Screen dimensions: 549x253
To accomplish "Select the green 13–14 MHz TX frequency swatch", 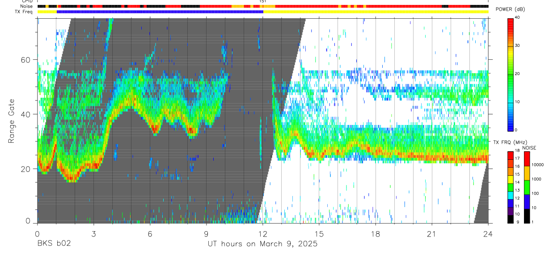I will (x=510, y=187).
